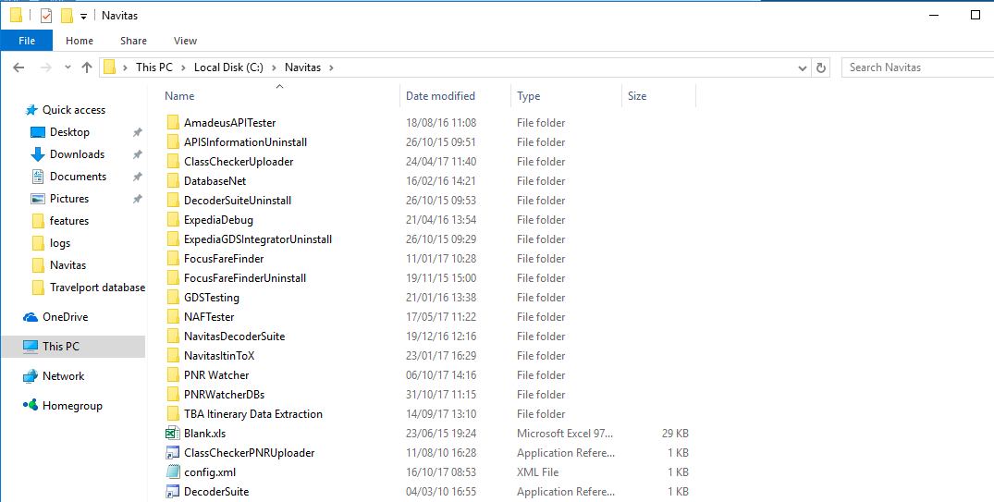Click the AmadeusAPITester folder icon
The image size is (994, 502).
174,122
